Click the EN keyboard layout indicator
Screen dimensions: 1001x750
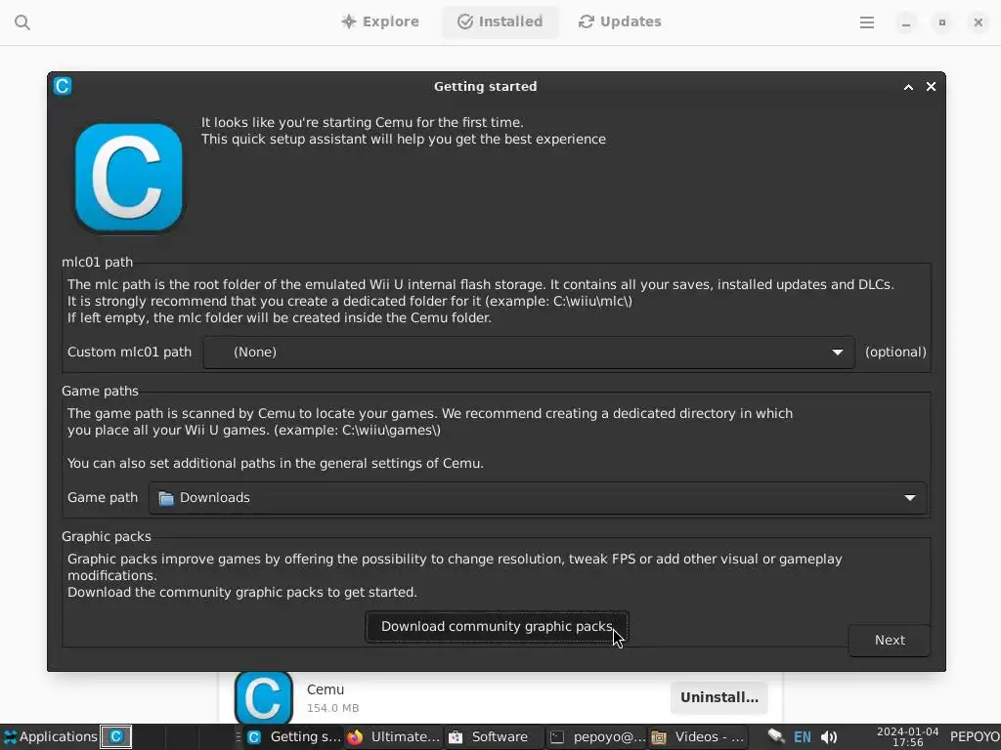[802, 737]
